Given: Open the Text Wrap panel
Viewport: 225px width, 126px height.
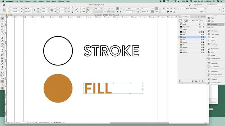Looking at the screenshot, I should (214, 44).
